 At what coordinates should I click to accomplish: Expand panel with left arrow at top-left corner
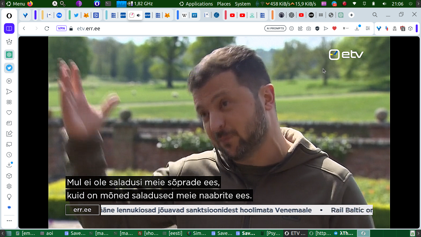pyautogui.click(x=2, y=4)
